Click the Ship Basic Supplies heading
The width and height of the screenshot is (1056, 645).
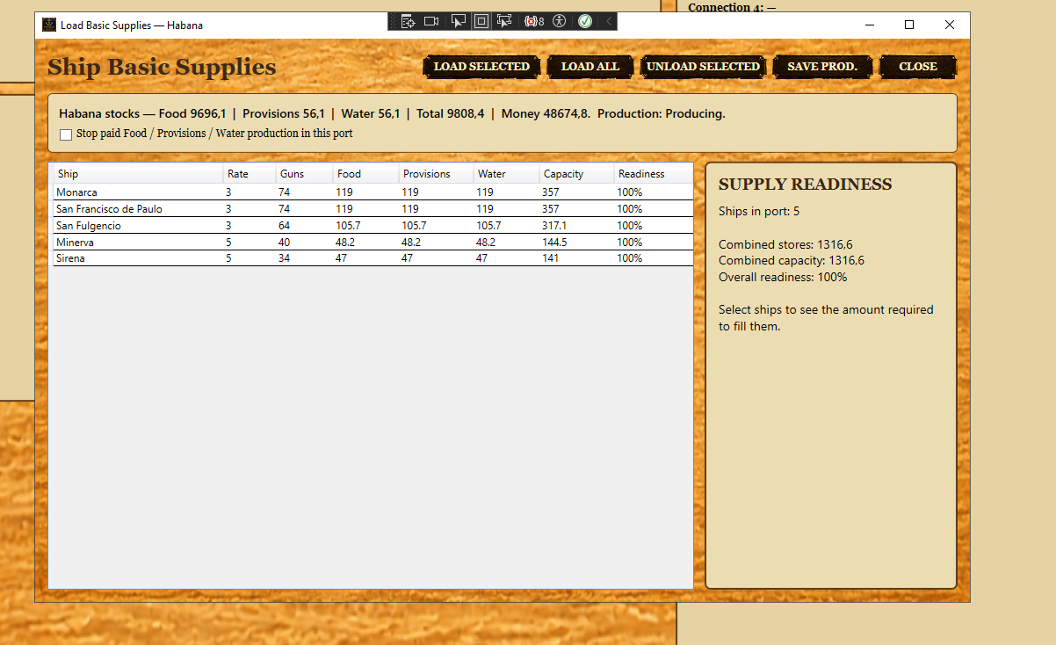tap(162, 68)
